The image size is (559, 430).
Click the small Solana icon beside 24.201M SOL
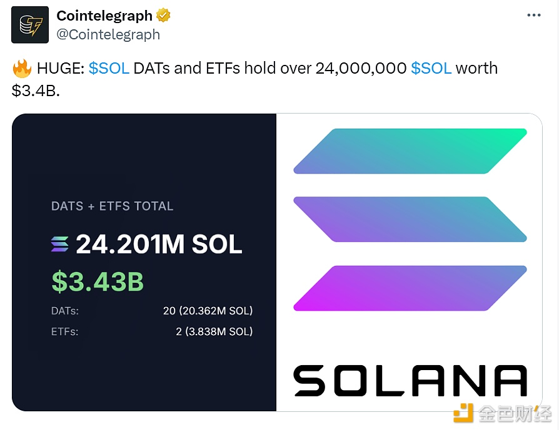coord(59,244)
